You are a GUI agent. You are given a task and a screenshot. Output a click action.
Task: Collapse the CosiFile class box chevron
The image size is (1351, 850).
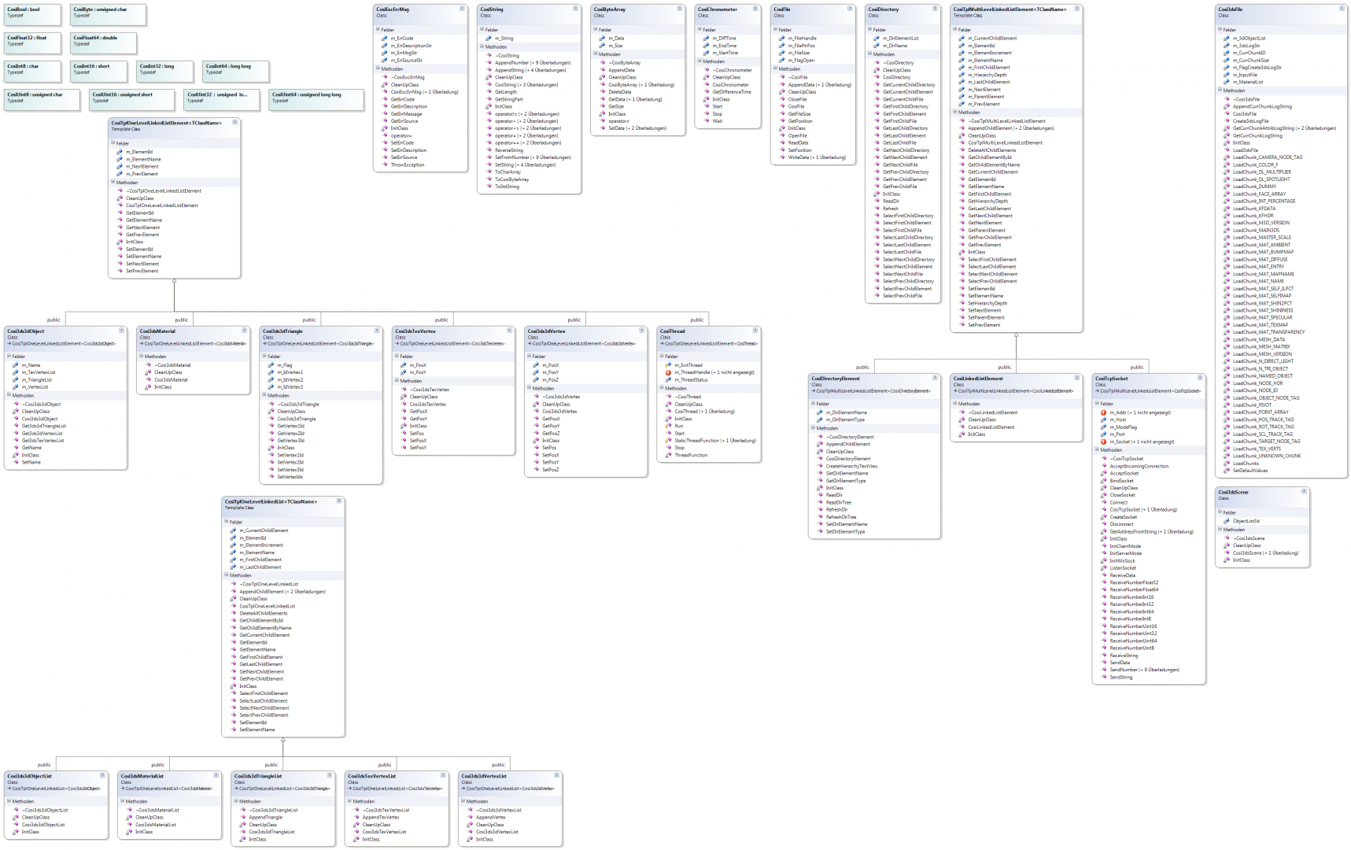(x=849, y=9)
